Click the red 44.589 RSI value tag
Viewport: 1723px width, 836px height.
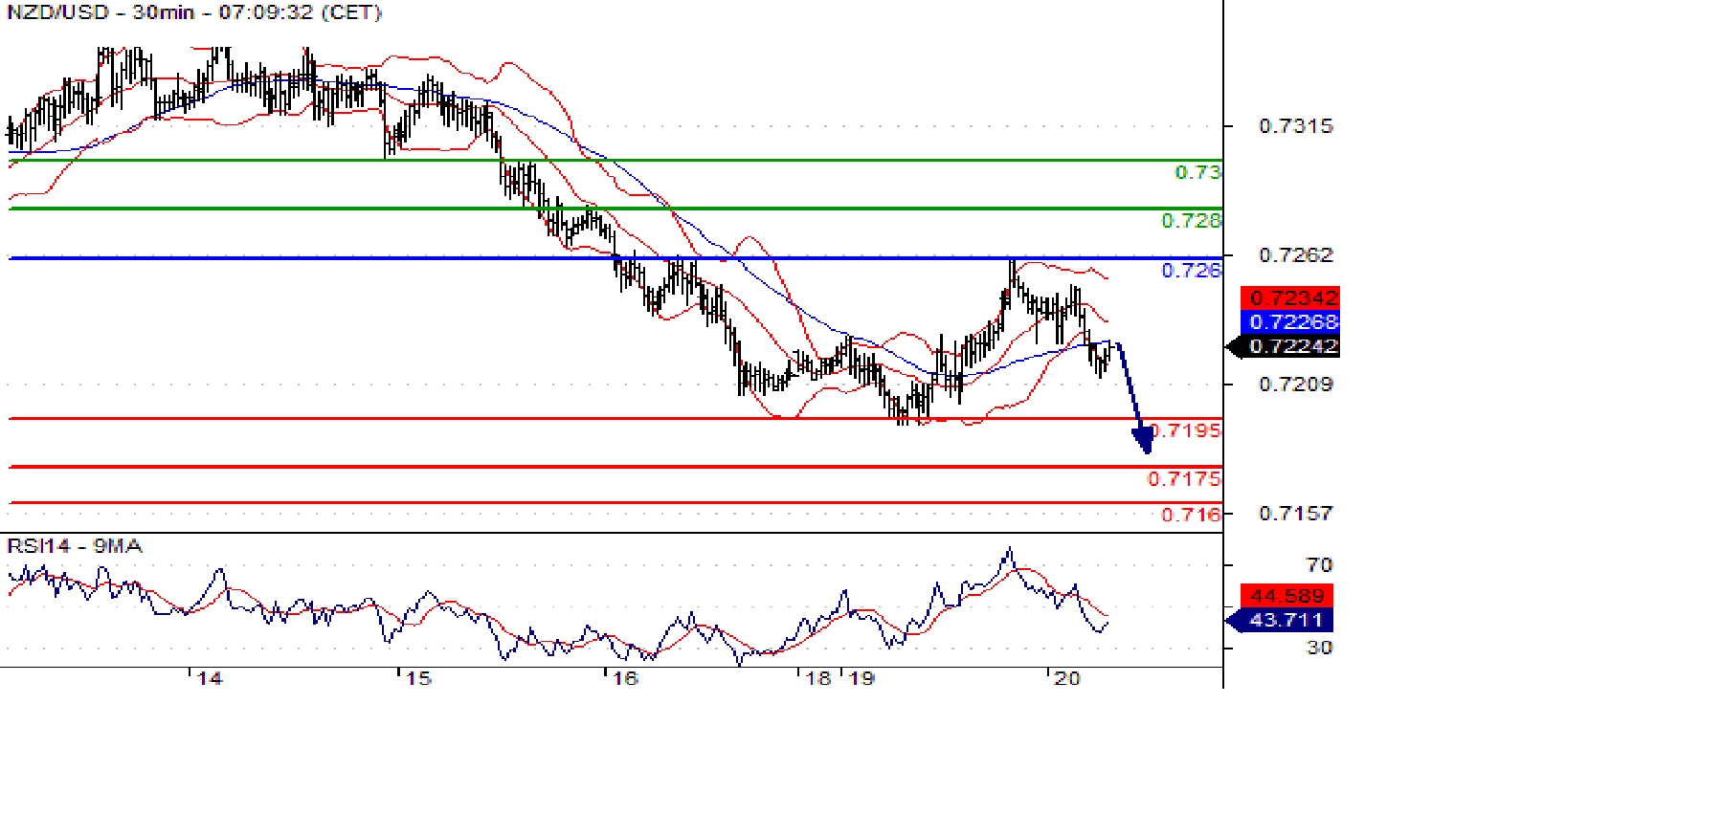(x=1286, y=596)
